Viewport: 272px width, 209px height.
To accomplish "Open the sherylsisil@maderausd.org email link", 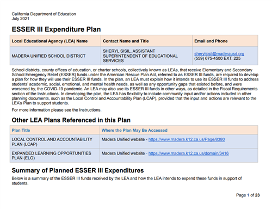I will [219, 54].
